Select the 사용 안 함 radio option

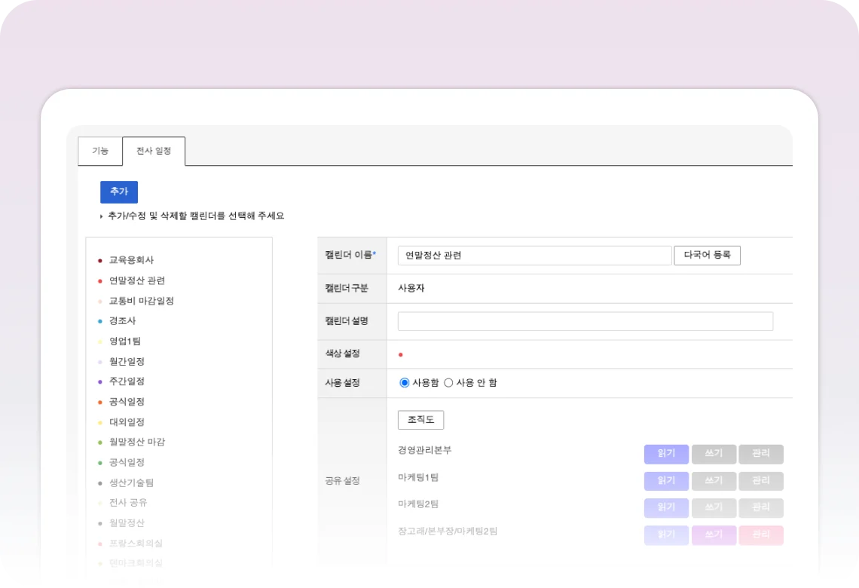tap(448, 383)
